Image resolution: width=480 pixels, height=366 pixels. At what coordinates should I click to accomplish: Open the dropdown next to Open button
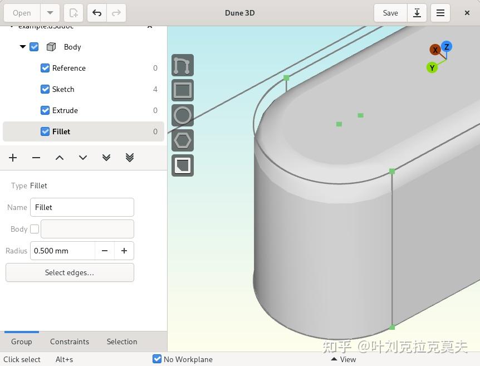(x=50, y=12)
